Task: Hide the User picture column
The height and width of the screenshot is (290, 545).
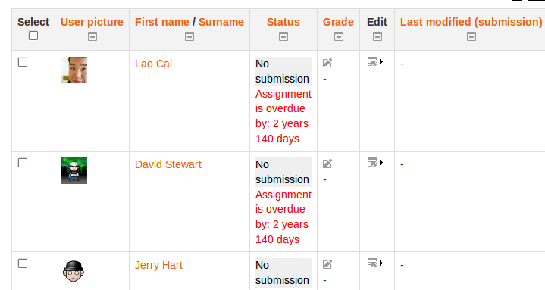Action: (x=92, y=36)
